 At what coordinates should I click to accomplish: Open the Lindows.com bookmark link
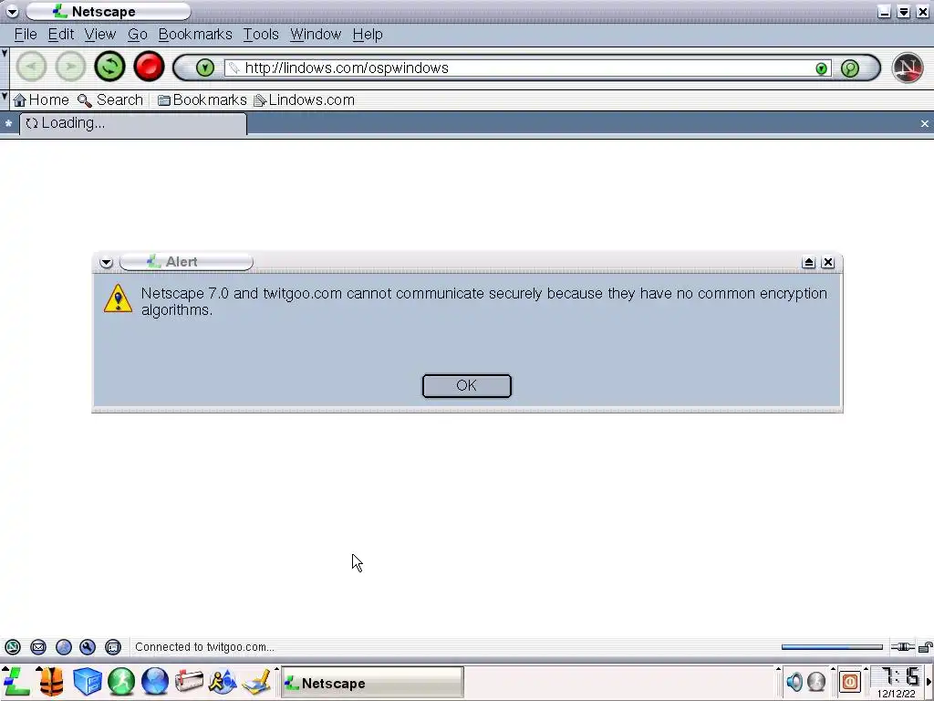click(x=305, y=100)
